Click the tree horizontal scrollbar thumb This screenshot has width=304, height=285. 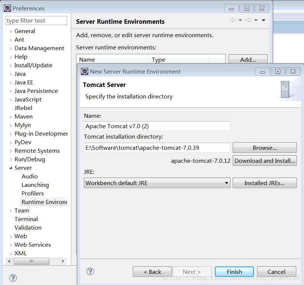pos(32,261)
